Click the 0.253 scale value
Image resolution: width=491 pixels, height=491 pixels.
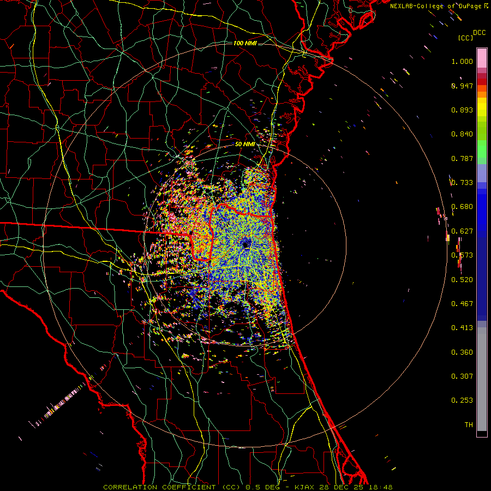pyautogui.click(x=462, y=400)
